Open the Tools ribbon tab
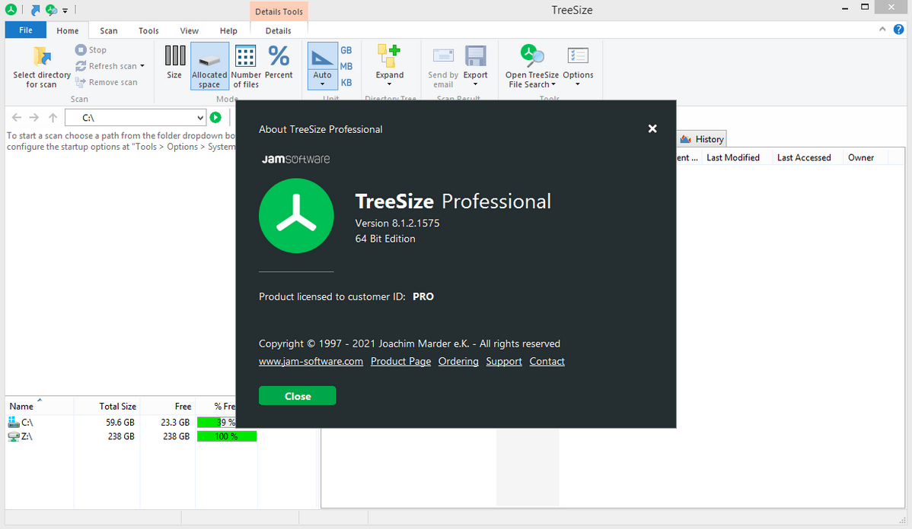The width and height of the screenshot is (912, 529). (x=148, y=30)
